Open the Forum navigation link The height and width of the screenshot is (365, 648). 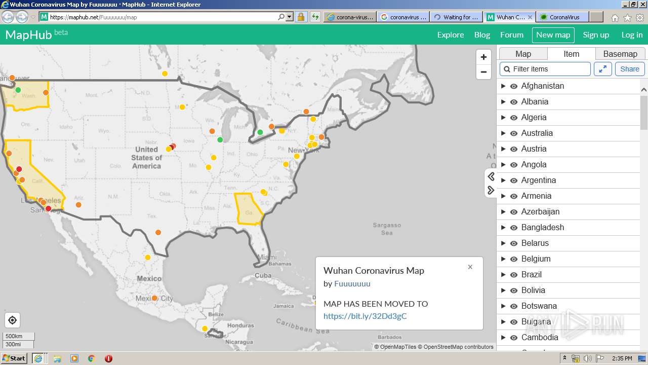tap(512, 35)
